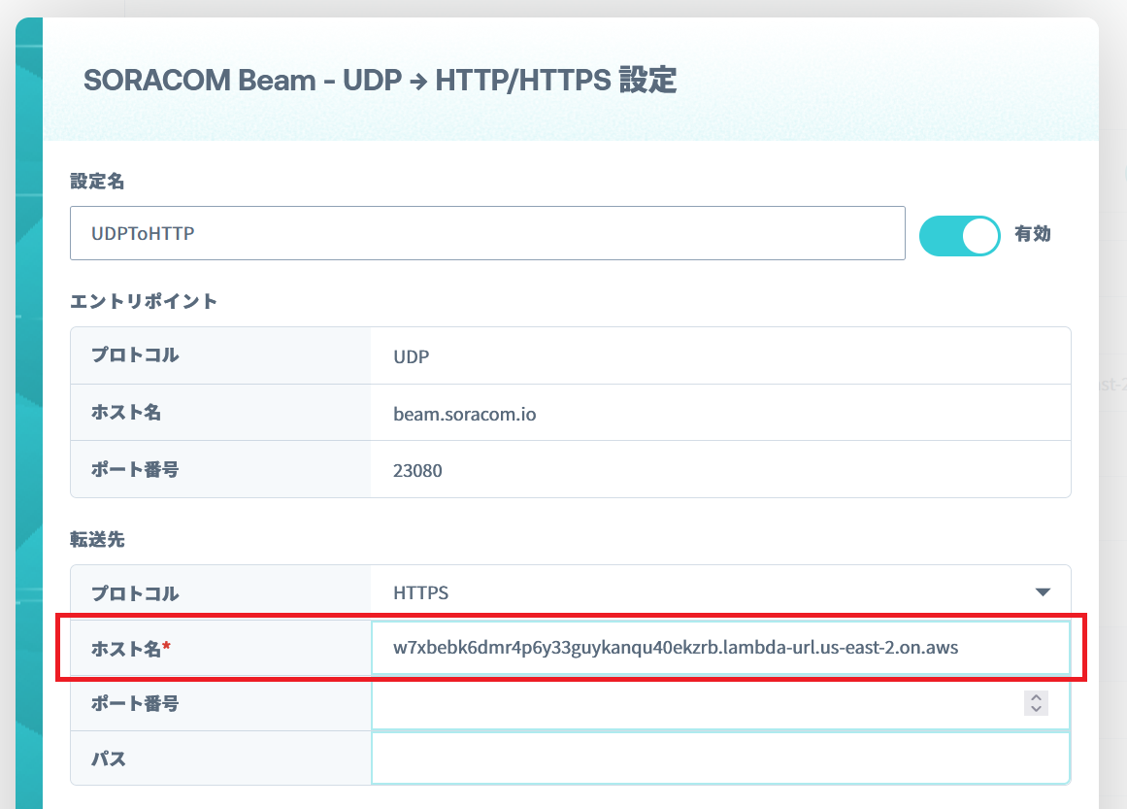Click into the パス input field

(721, 758)
